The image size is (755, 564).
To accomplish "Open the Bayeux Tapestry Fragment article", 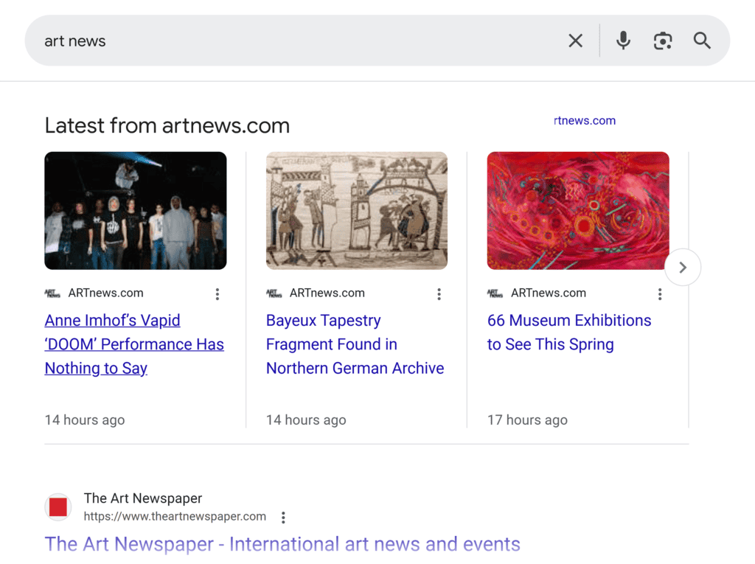I will [355, 344].
